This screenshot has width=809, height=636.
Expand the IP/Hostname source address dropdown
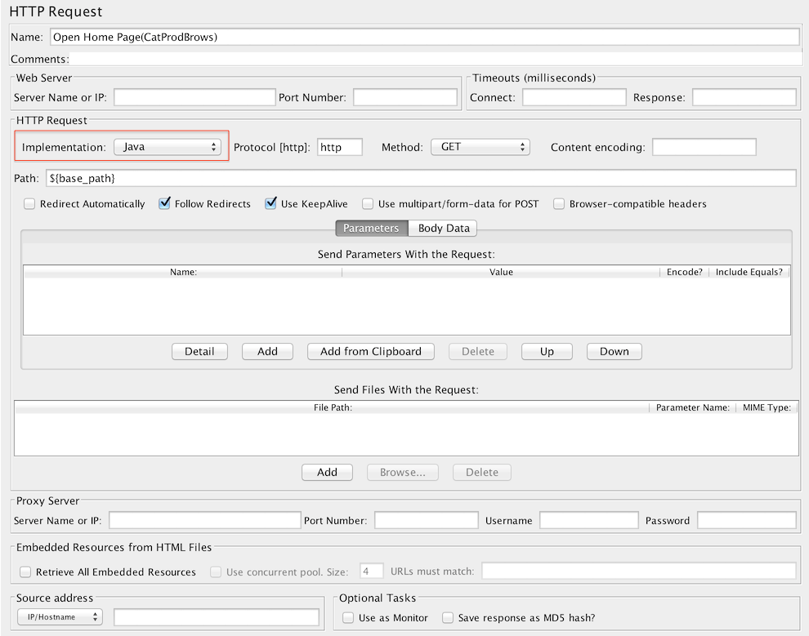60,617
